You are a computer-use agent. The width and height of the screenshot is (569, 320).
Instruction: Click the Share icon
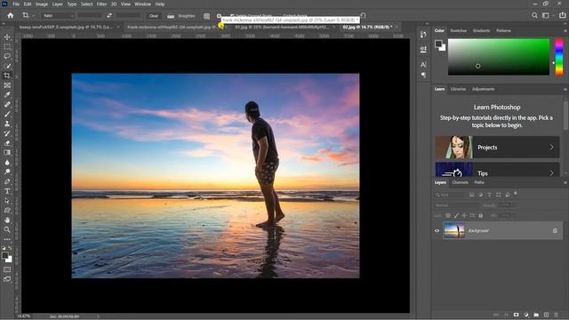(563, 15)
